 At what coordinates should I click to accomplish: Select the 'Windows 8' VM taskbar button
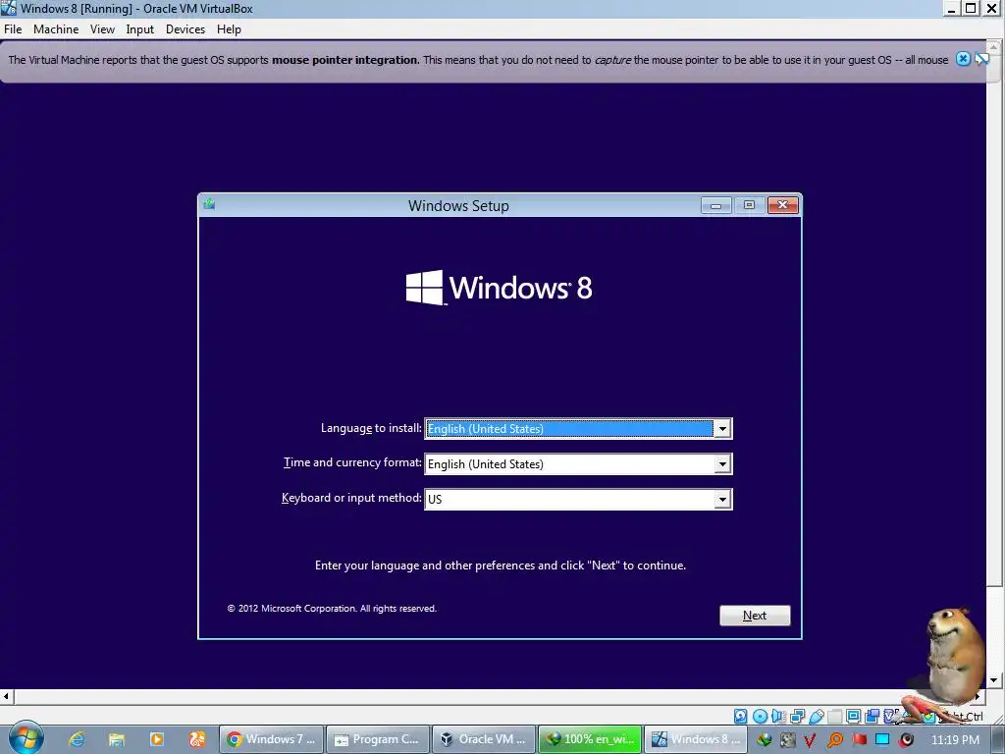696,739
